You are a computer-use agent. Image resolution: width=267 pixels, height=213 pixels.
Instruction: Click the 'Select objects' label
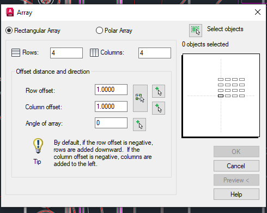pyautogui.click(x=225, y=29)
